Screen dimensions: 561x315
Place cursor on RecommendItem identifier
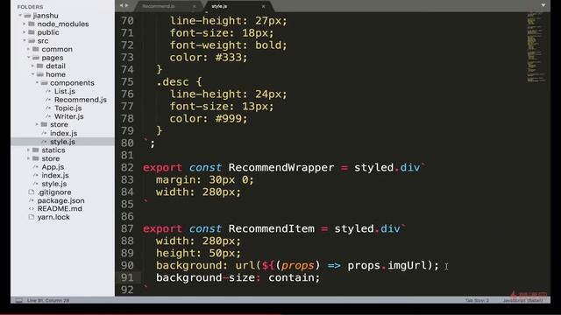[271, 228]
